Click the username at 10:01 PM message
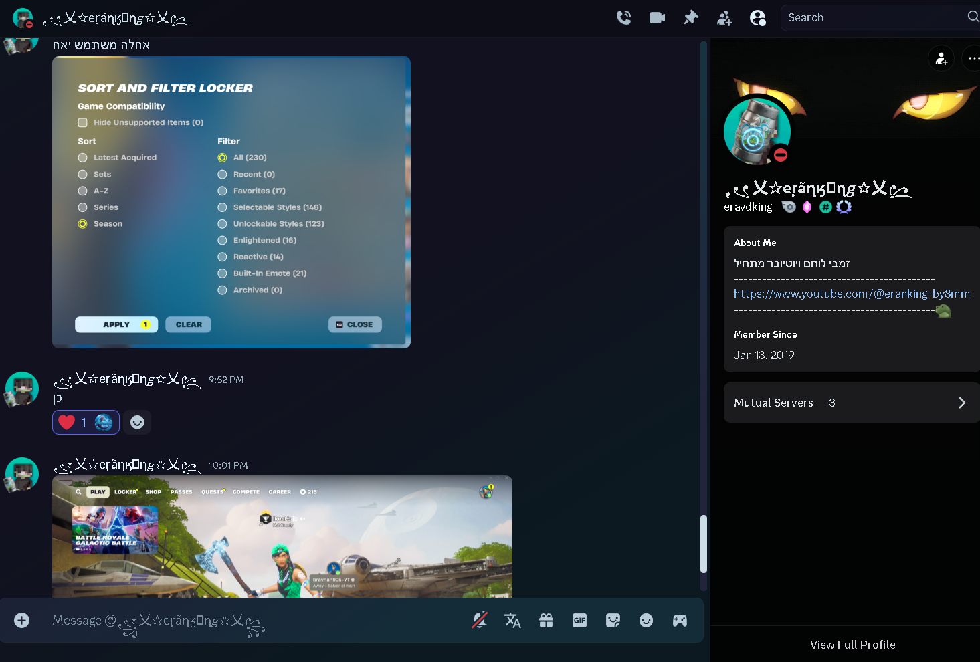The height and width of the screenshot is (662, 980). coord(126,465)
